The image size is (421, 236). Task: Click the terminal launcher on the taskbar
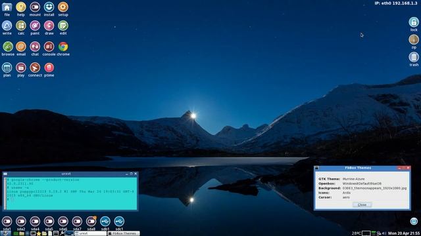pyautogui.click(x=33, y=233)
